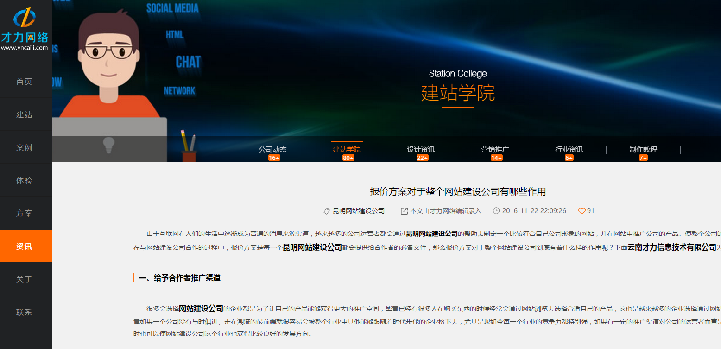Screen dimensions: 721x349
Task: Like the article using the heart icon
Action: tap(582, 210)
